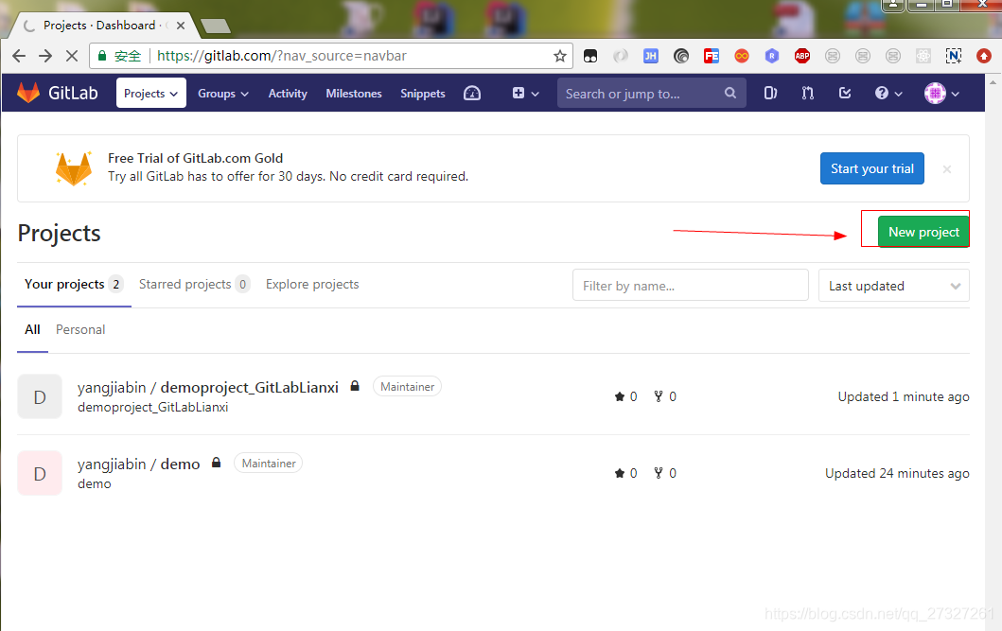
Task: Click the page scrollbar up arrow
Action: click(x=993, y=82)
